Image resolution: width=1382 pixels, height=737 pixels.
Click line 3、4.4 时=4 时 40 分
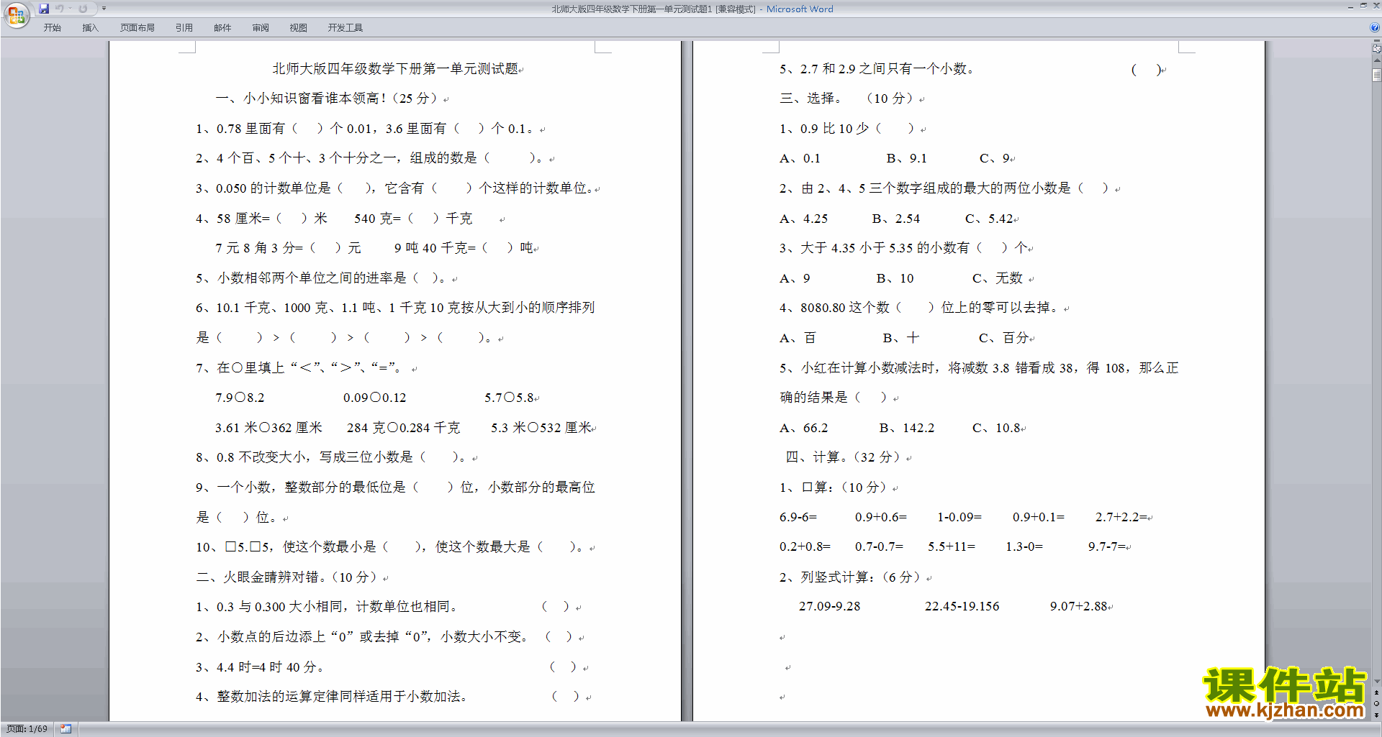coord(260,667)
